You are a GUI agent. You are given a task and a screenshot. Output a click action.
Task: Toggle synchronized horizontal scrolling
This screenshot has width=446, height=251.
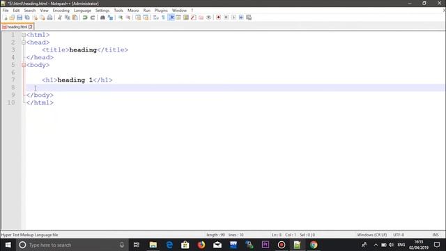coord(146,17)
